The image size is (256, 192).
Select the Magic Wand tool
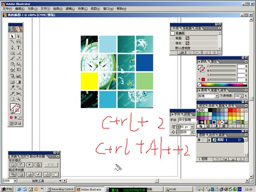click(12, 41)
